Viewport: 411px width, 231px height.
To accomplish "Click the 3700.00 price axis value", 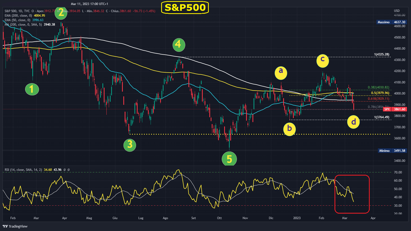I will coord(399,127).
